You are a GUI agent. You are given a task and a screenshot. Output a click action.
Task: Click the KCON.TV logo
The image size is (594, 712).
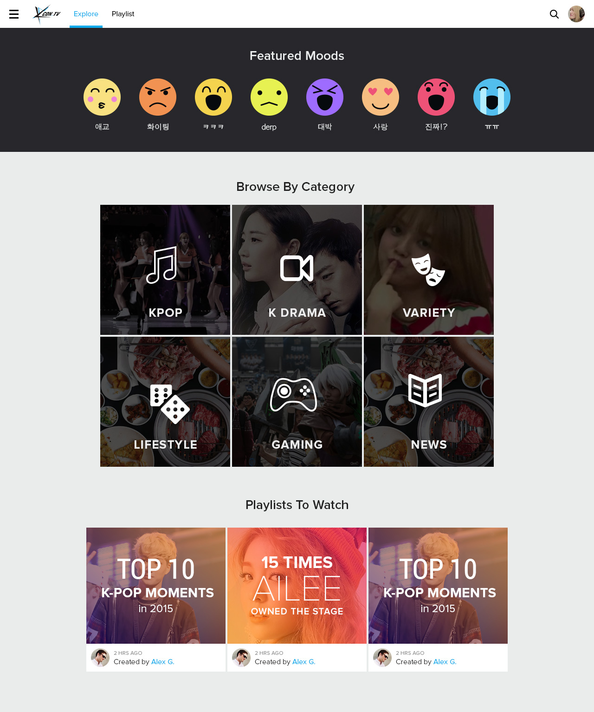pyautogui.click(x=46, y=14)
